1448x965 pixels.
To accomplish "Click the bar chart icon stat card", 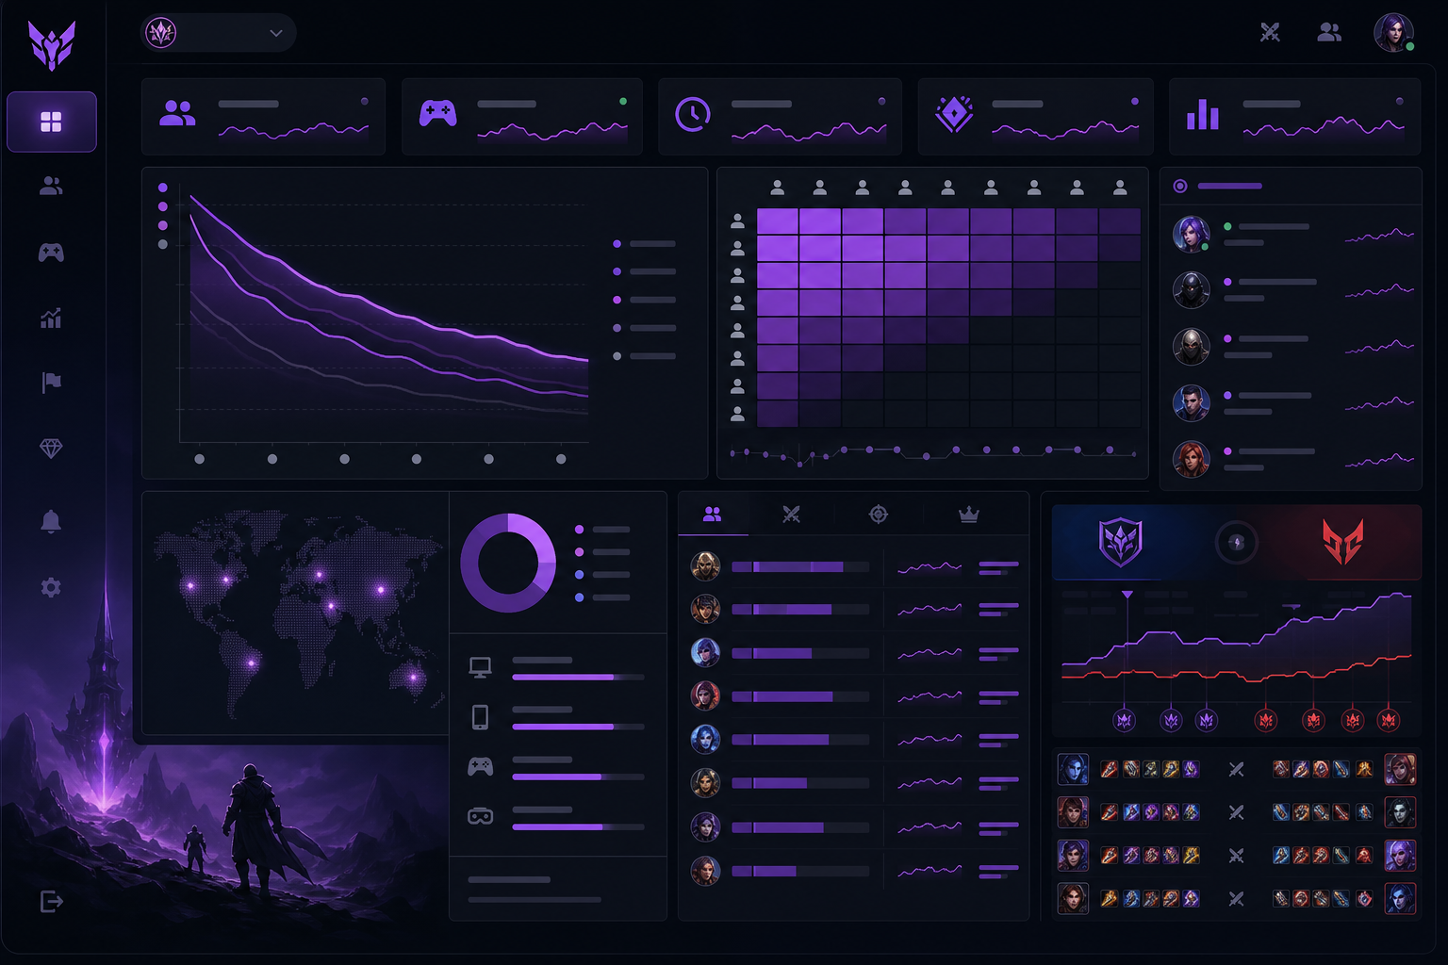I will tap(1294, 117).
